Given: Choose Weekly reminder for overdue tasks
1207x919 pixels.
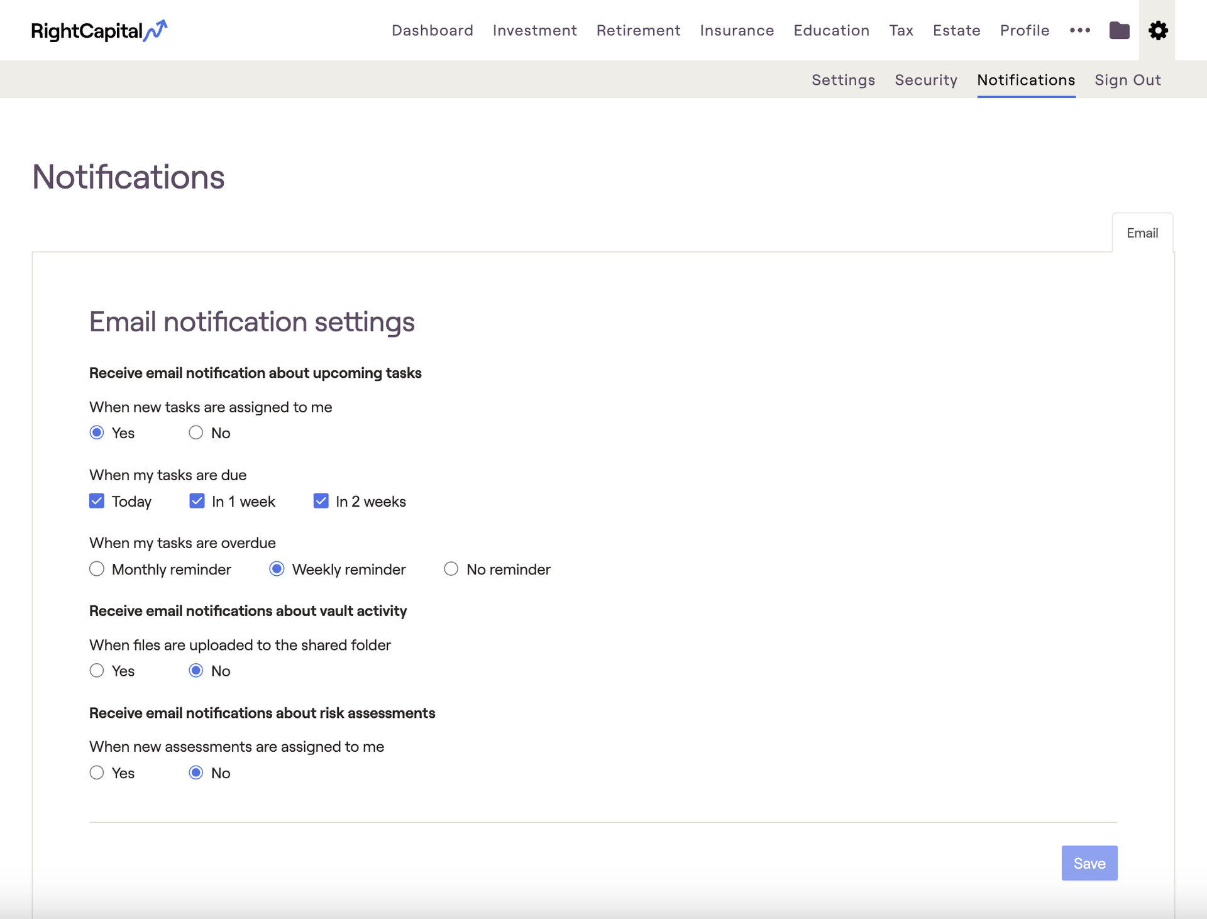Looking at the screenshot, I should [277, 569].
